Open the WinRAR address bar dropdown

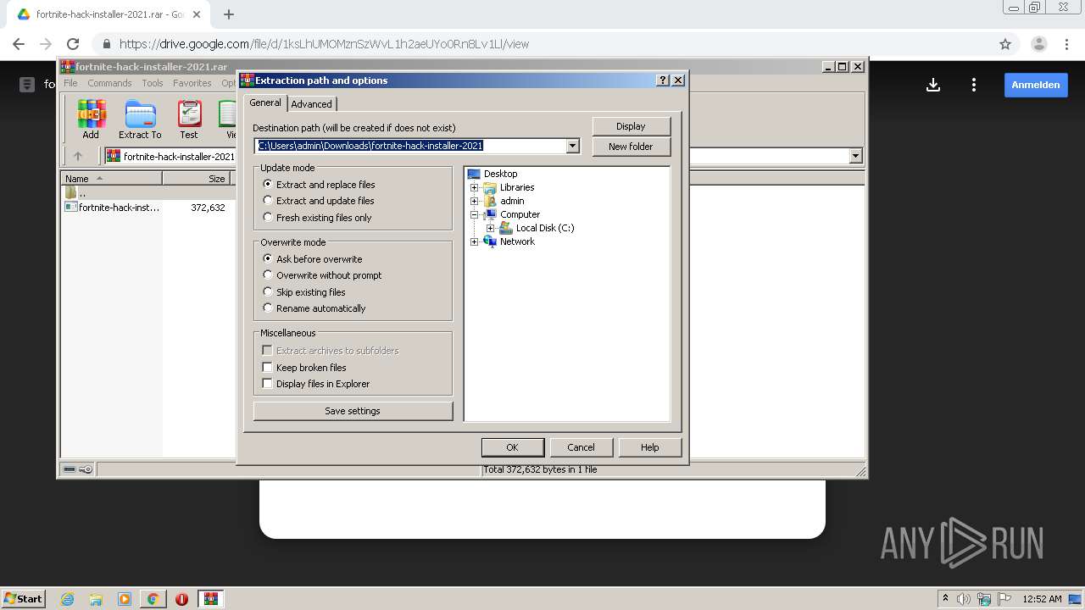(855, 156)
